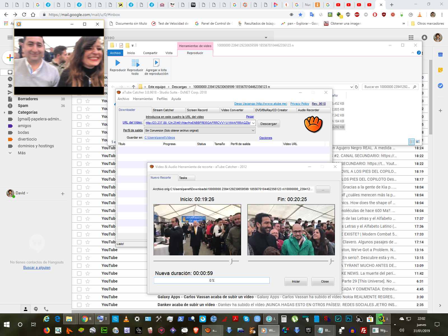The width and height of the screenshot is (448, 336).
Task: Click the Reproducir todo icon
Action: [x=135, y=63]
